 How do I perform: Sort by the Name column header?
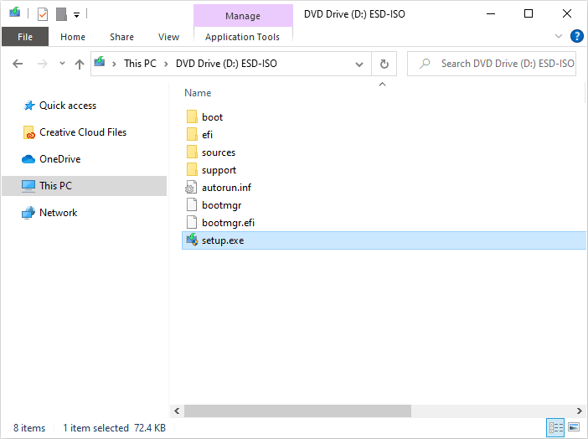pos(198,93)
